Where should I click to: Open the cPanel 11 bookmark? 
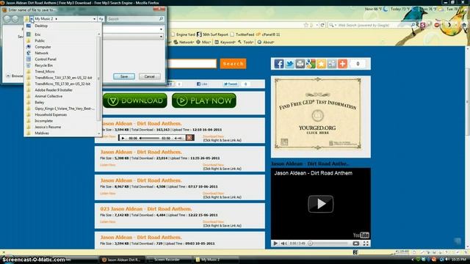point(268,34)
